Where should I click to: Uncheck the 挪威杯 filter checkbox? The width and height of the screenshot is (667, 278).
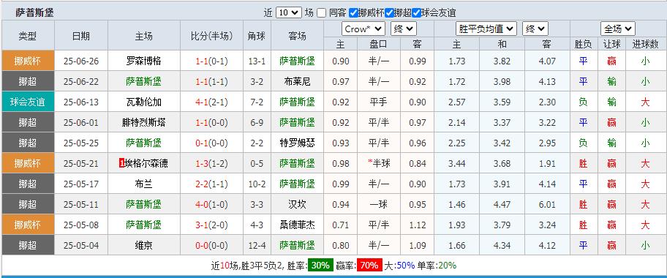[x=353, y=12]
